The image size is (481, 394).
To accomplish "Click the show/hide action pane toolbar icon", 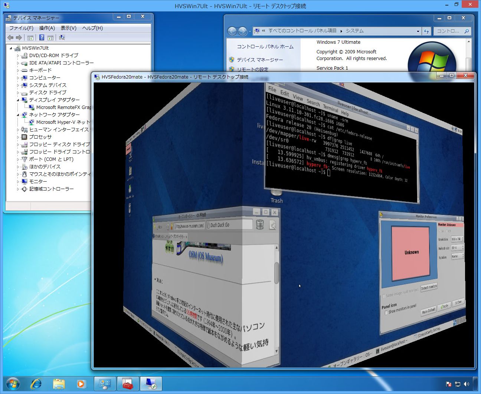I will tap(50, 37).
